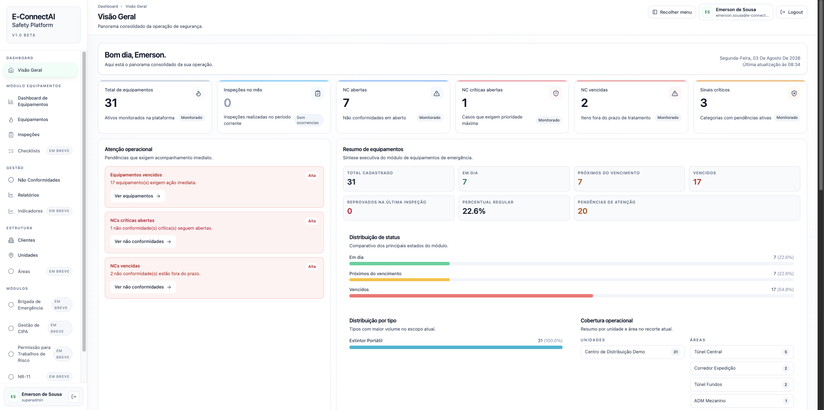Click the ADM Mezanino area row
The width and height of the screenshot is (824, 410).
click(742, 401)
